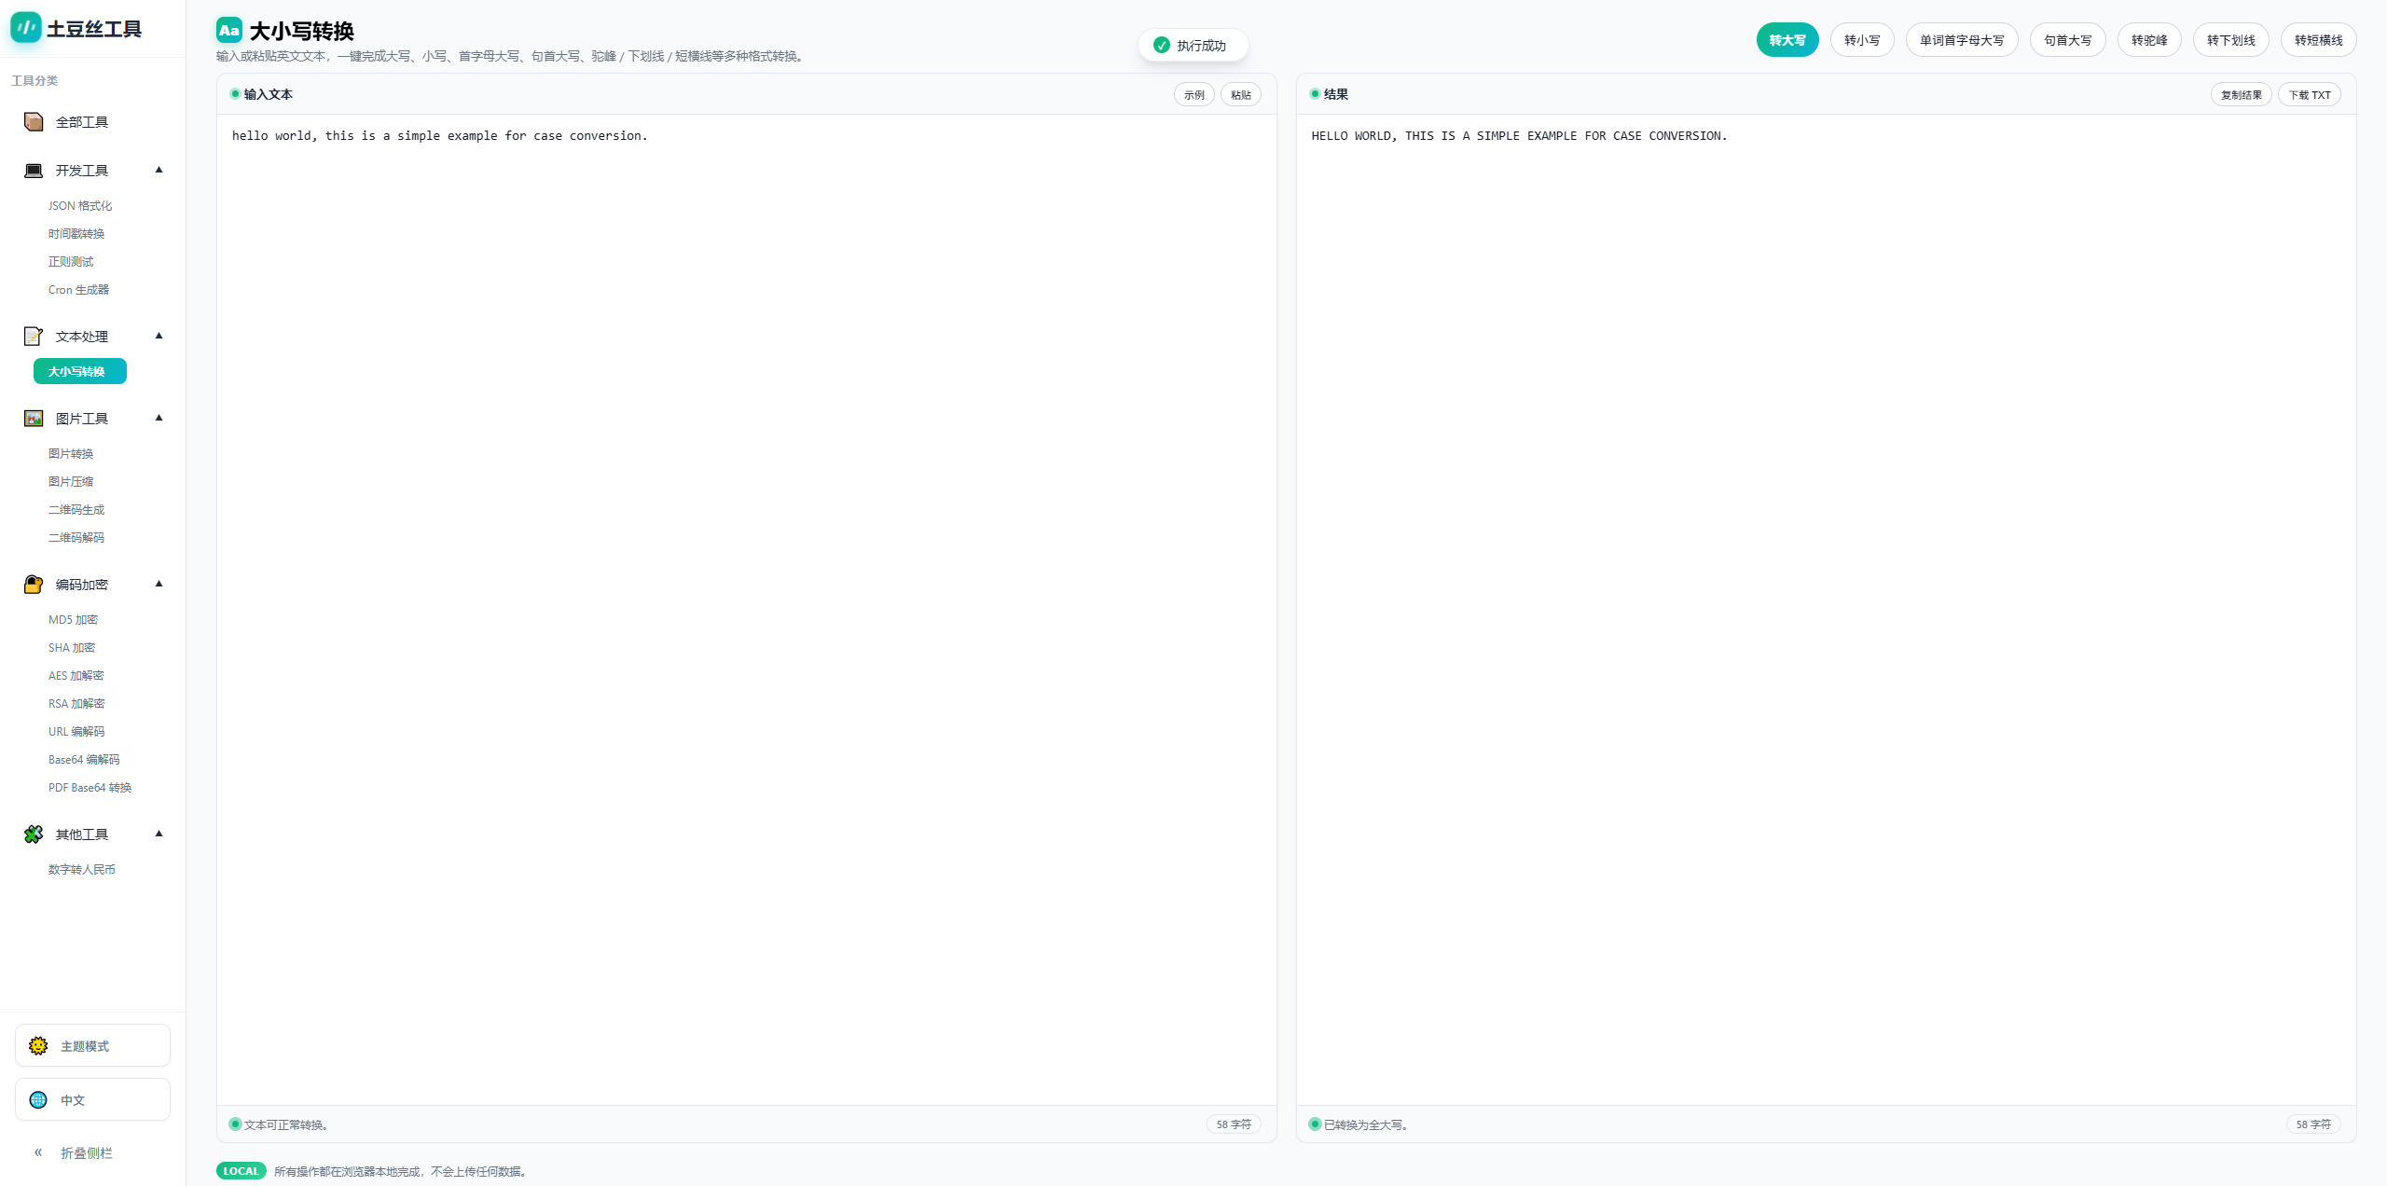Click the 图片工具 picture icon
The image size is (2387, 1186).
pyautogui.click(x=34, y=419)
